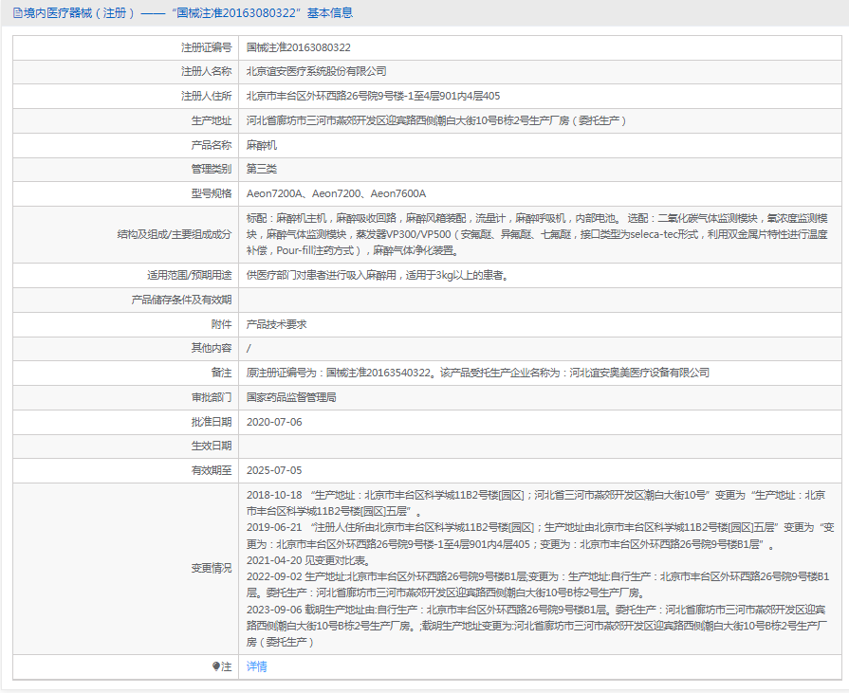Viewport: 849px width, 693px height.
Task: Click the 管理类别 row label
Action: [212, 169]
